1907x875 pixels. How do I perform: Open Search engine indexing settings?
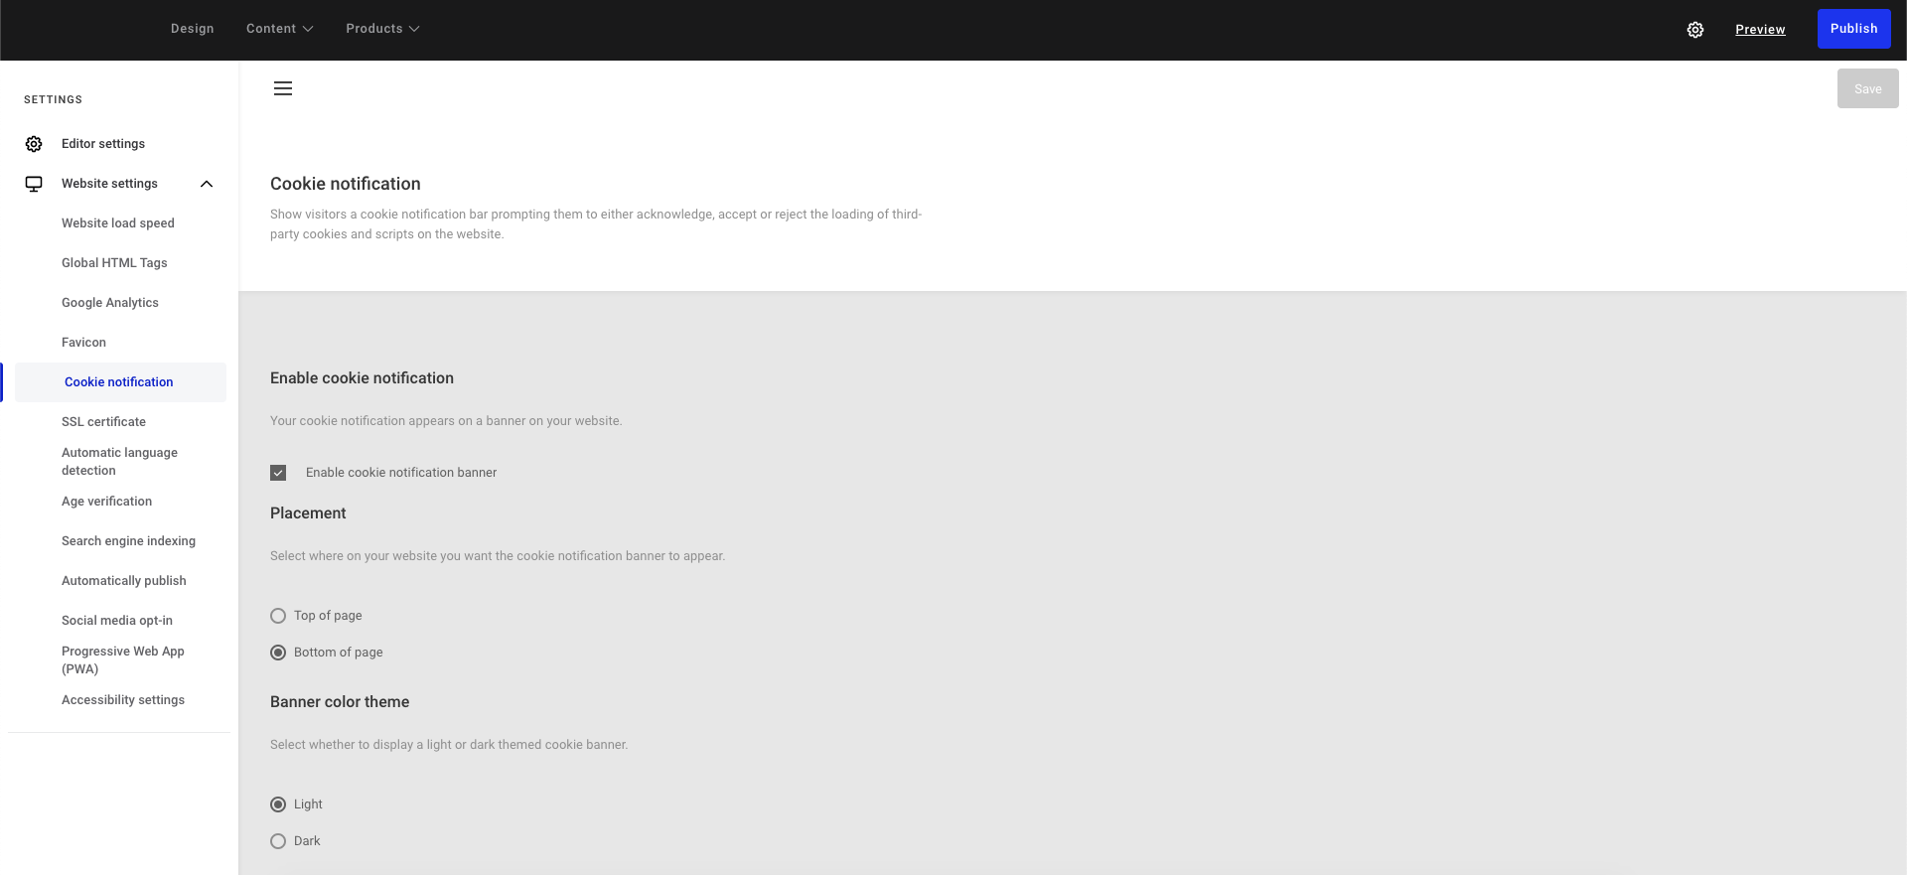128,541
